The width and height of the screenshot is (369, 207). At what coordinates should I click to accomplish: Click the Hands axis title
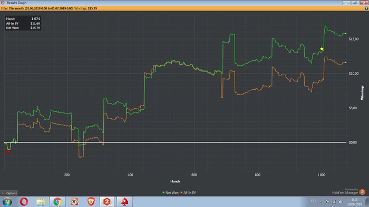click(175, 181)
